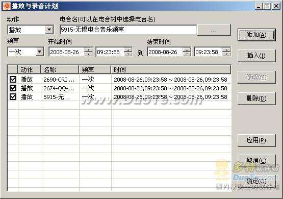Decrease the end date with down spinner
283x199 pixels.
point(187,54)
